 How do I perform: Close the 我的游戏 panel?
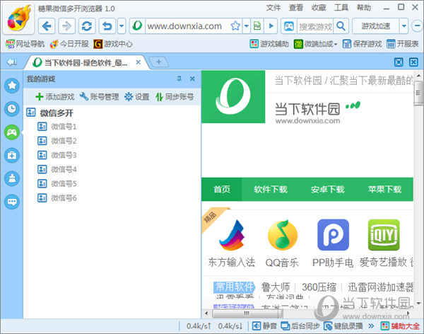click(x=192, y=79)
